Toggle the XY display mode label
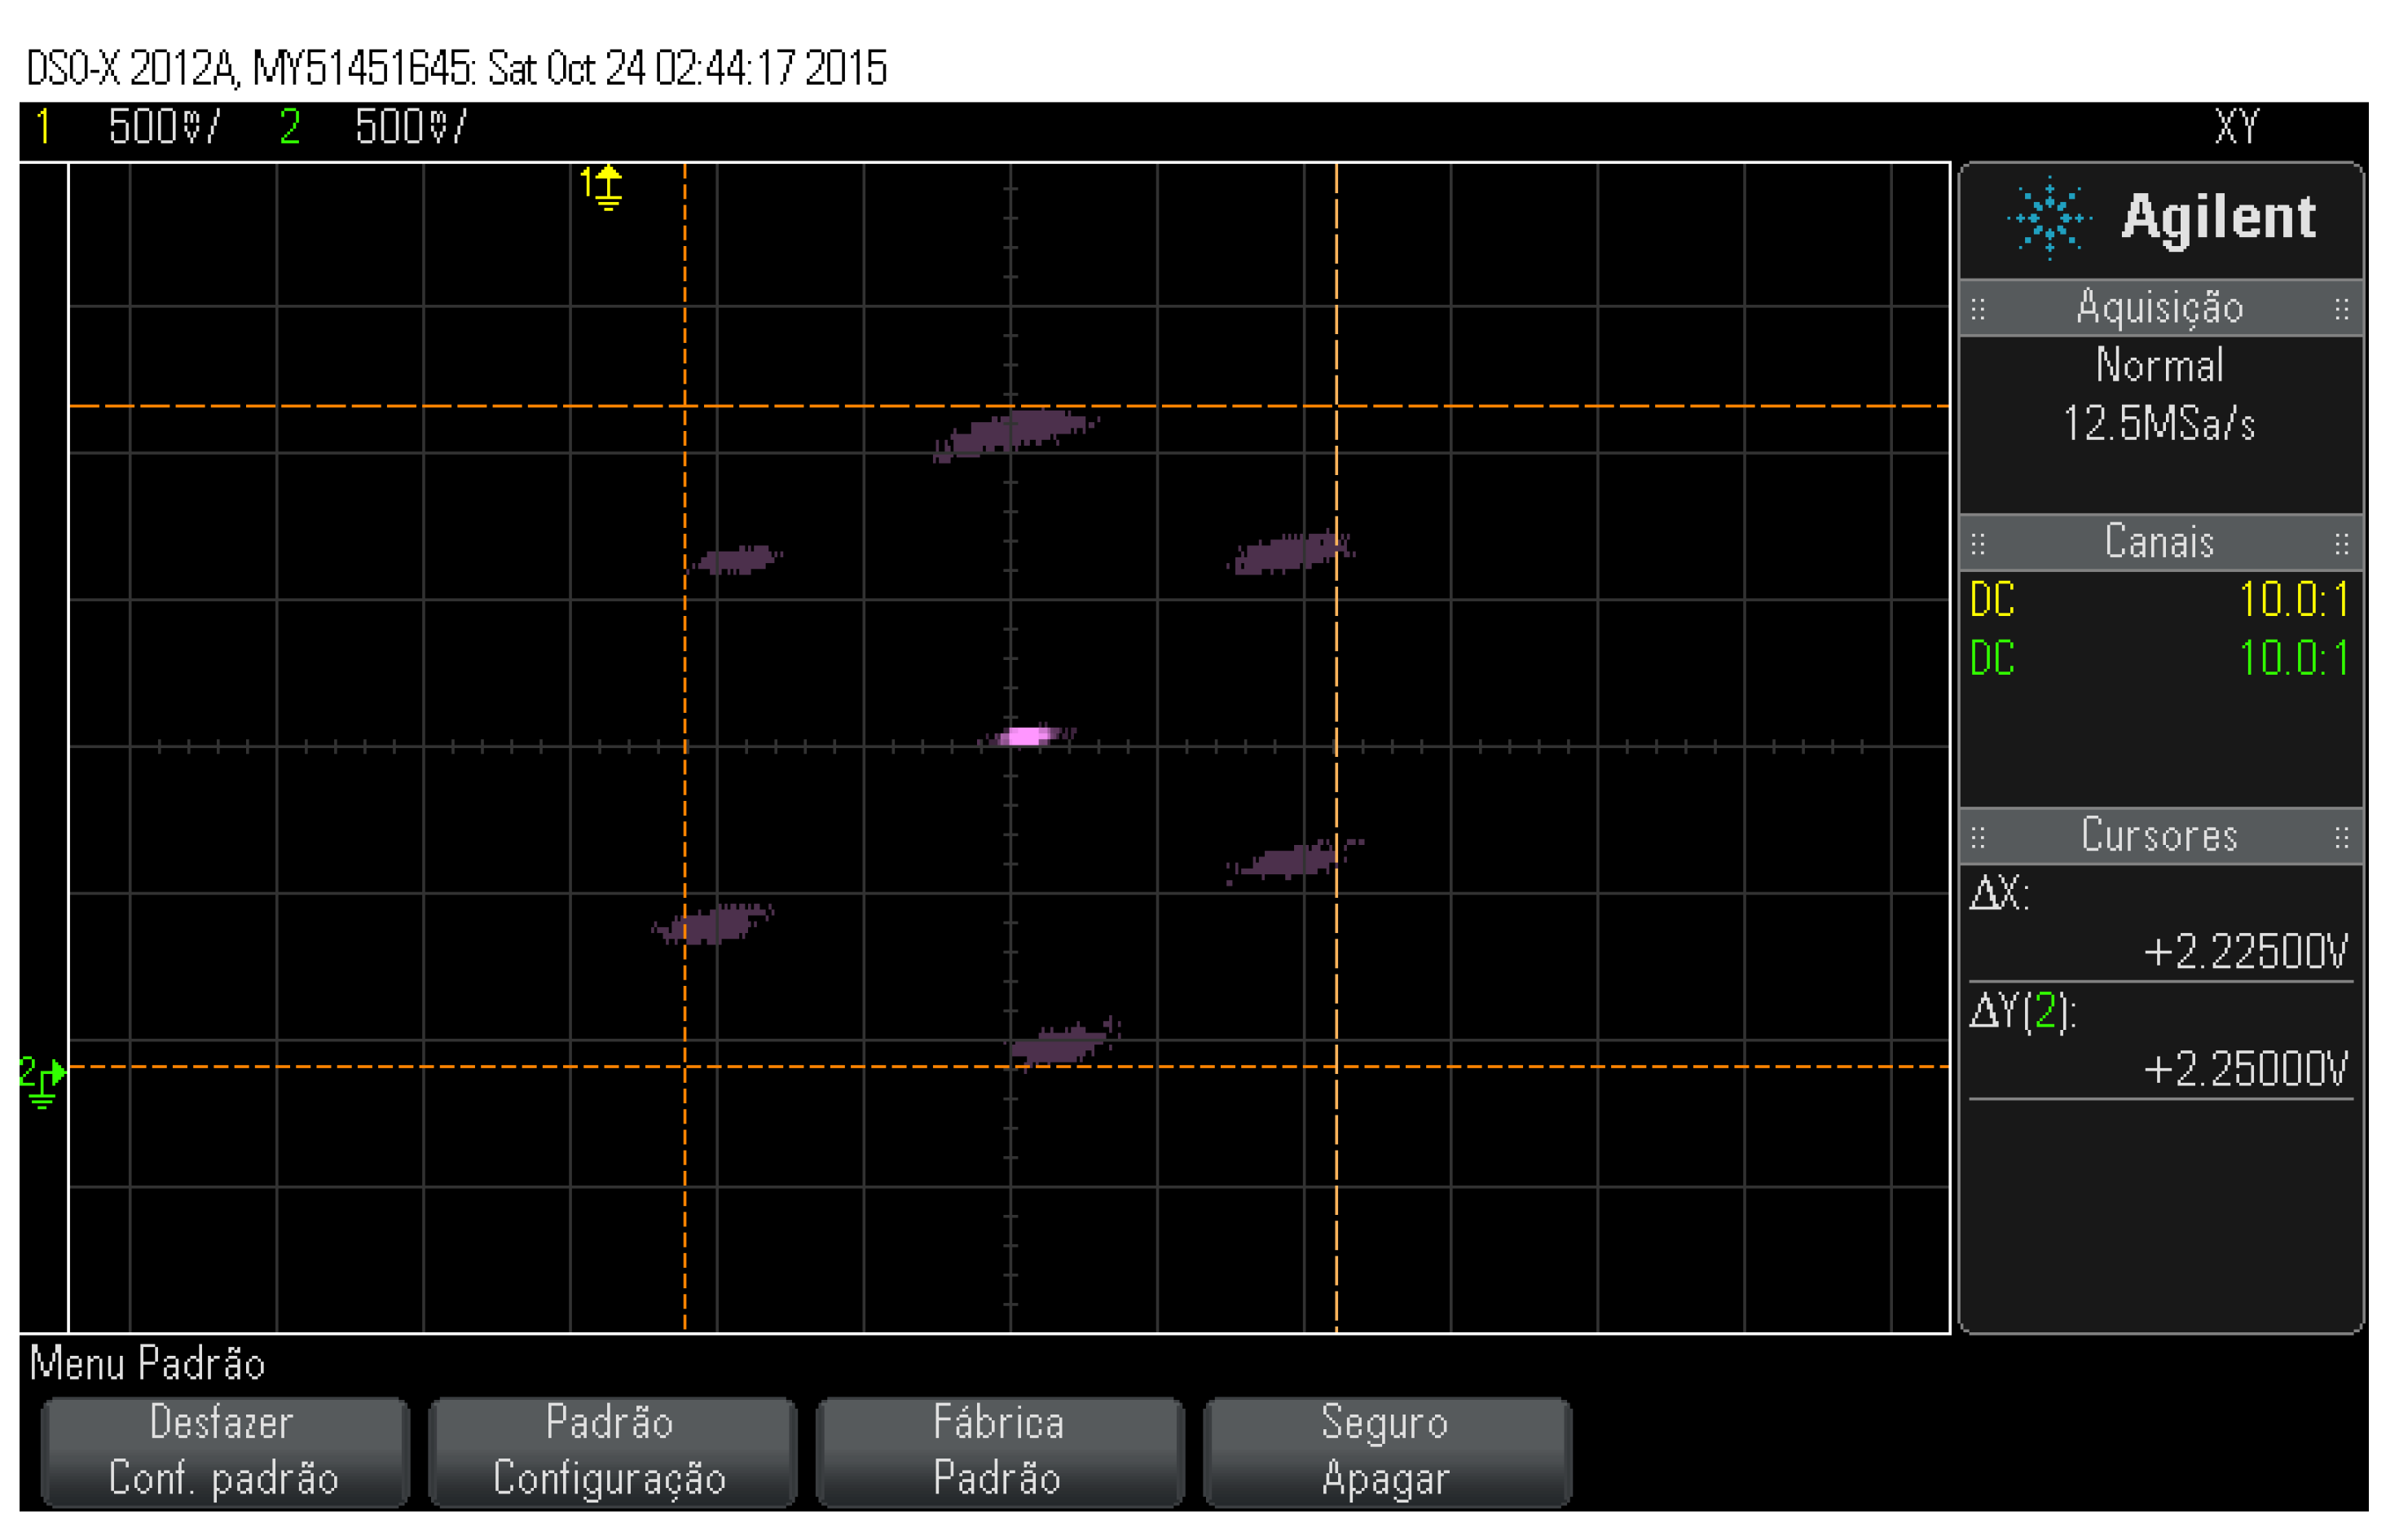 pyautogui.click(x=2236, y=127)
